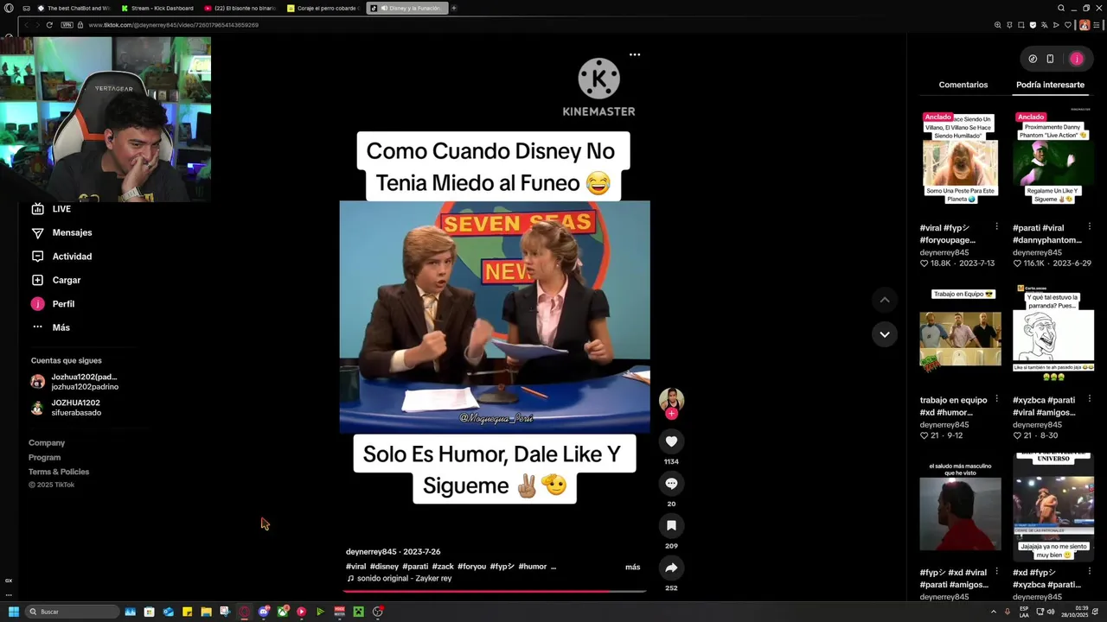Expand the video description with más
The width and height of the screenshot is (1107, 622).
pyautogui.click(x=633, y=567)
